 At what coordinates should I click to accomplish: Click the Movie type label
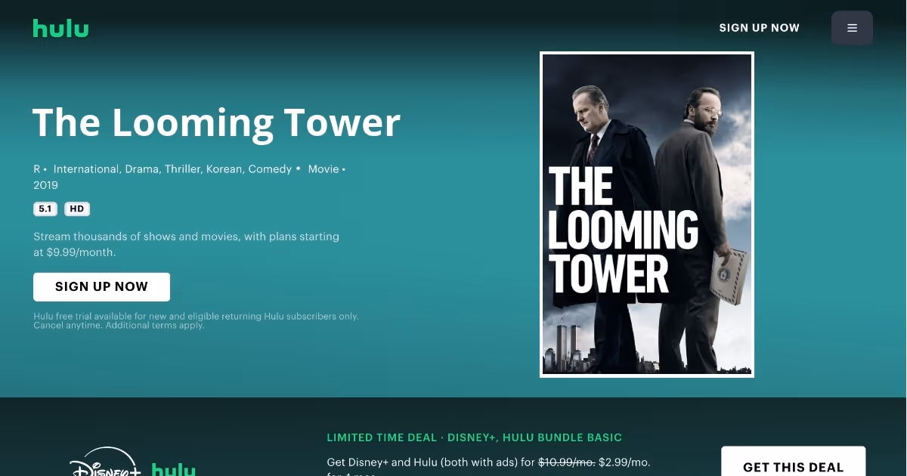[323, 169]
